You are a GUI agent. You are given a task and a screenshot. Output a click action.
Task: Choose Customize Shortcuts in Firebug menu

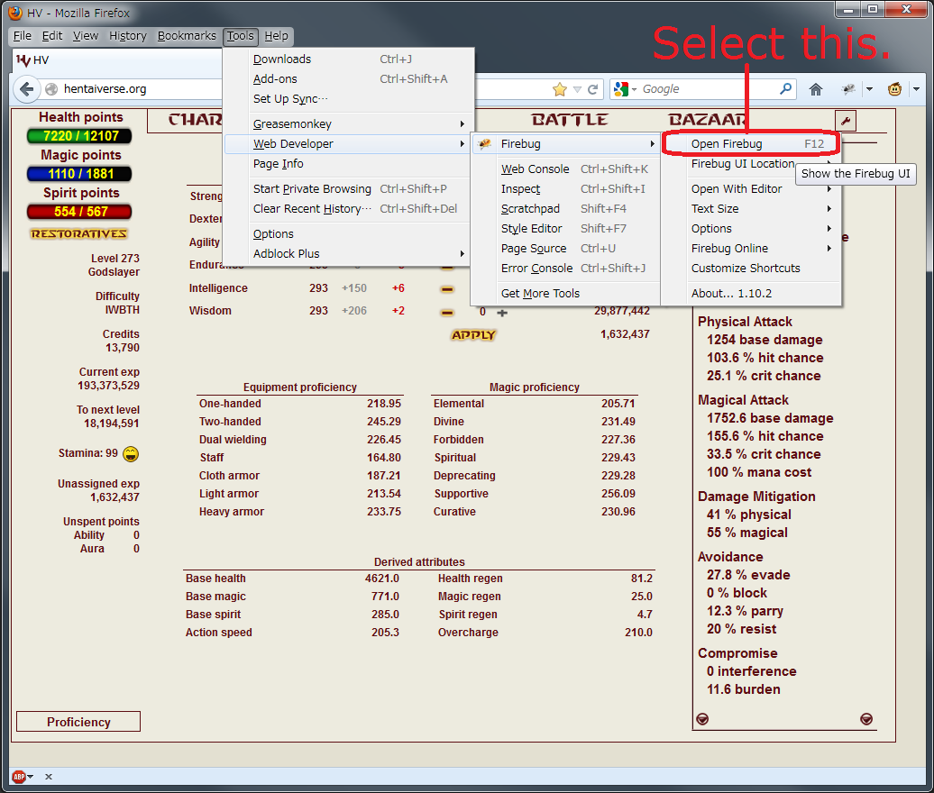click(x=752, y=269)
